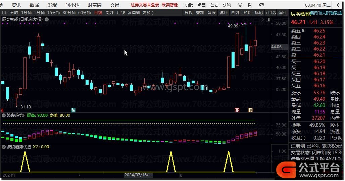The height and width of the screenshot is (181, 345).
Task: Open the F10 company info button
Action: tap(247, 13)
